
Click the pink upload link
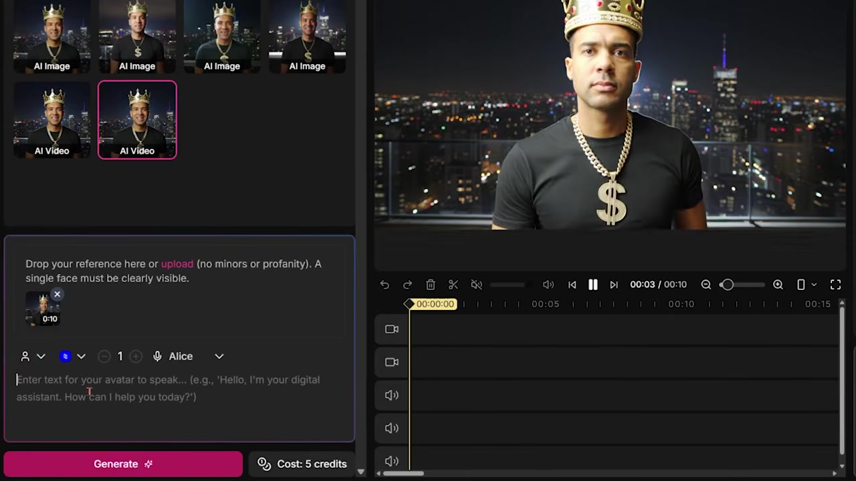point(177,264)
